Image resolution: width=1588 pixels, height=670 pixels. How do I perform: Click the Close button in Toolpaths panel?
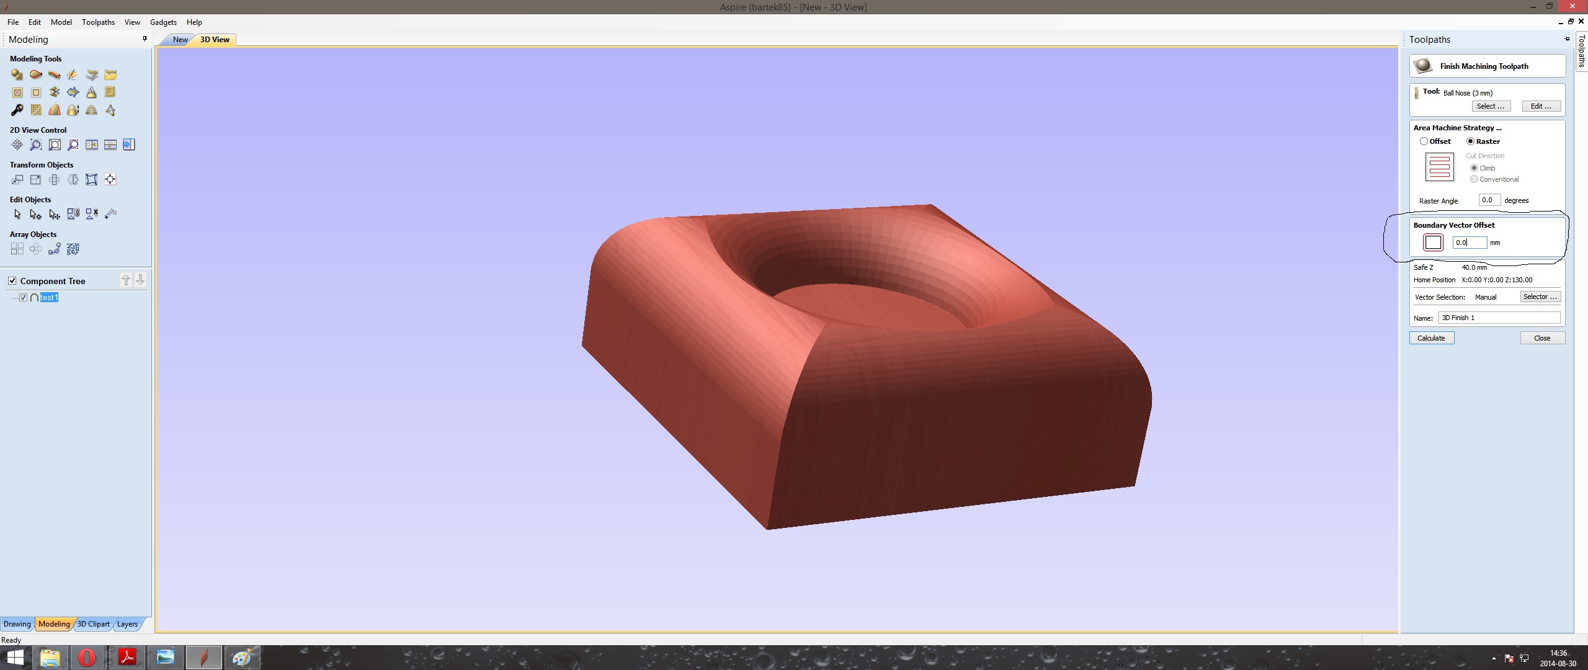click(1542, 337)
